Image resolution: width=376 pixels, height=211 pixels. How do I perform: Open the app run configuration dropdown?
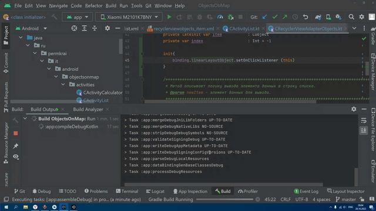click(x=77, y=17)
